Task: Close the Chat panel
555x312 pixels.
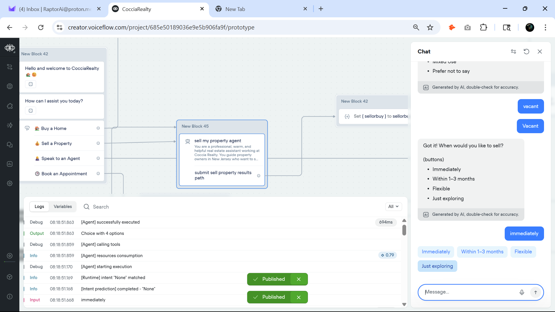Action: 540,51
